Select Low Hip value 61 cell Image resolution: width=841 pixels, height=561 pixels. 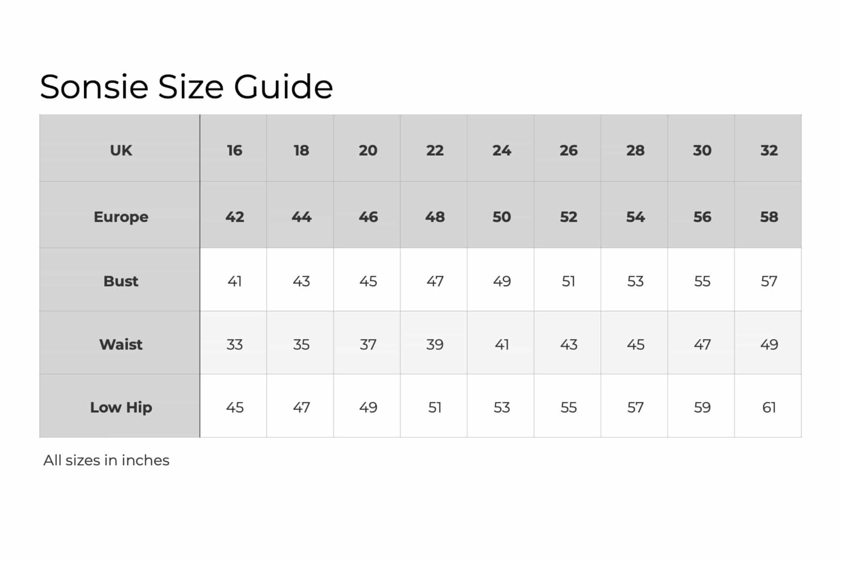(x=769, y=407)
